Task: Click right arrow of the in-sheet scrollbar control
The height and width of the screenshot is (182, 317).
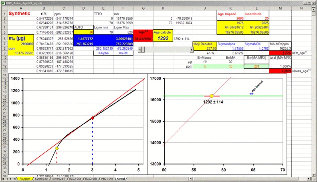Action: pyautogui.click(x=192, y=50)
